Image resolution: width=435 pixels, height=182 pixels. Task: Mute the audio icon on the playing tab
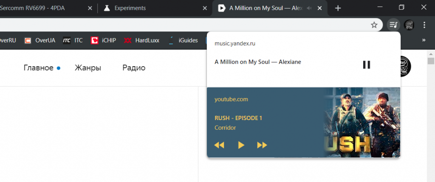pos(309,8)
